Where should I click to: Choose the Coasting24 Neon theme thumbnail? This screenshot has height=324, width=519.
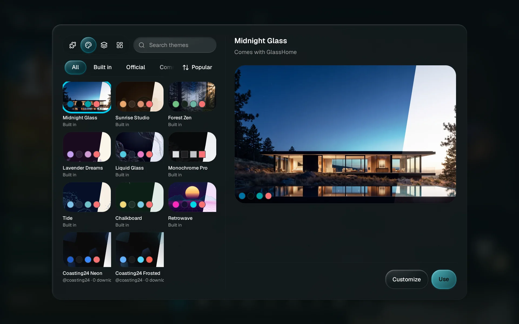[87, 250]
